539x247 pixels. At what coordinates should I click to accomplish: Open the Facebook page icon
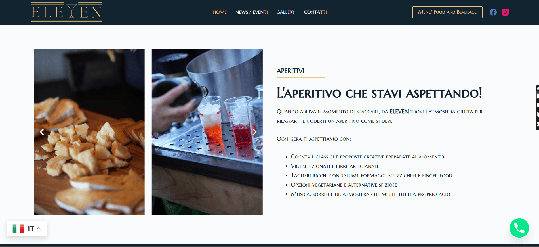click(493, 12)
